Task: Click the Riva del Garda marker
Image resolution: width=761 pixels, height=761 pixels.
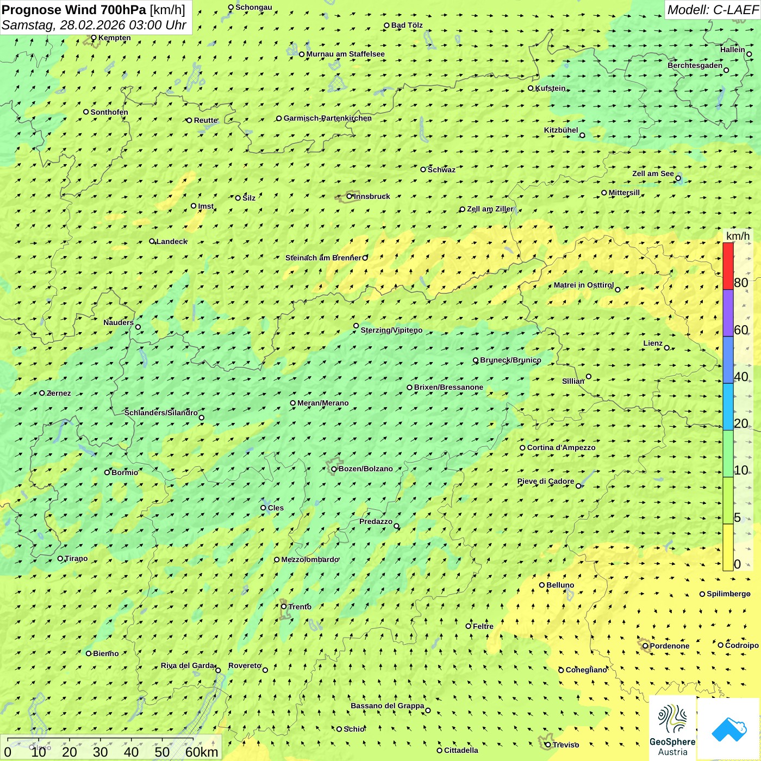Action: point(219,670)
